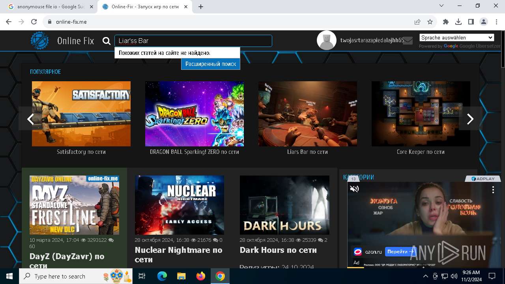
Task: Open Nuclear Nightmare cover image
Action: (x=180, y=205)
